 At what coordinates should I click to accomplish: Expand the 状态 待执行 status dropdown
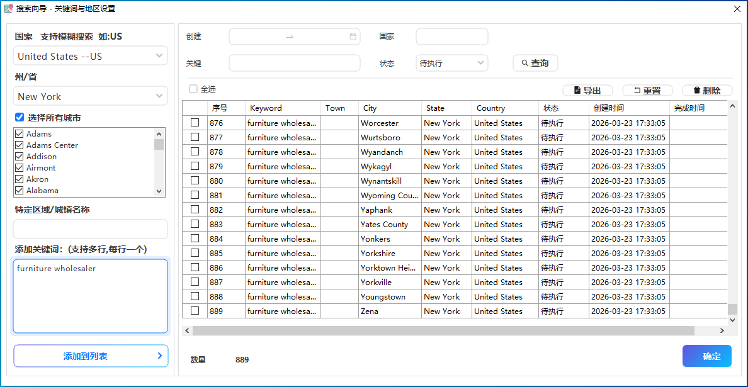coord(452,63)
